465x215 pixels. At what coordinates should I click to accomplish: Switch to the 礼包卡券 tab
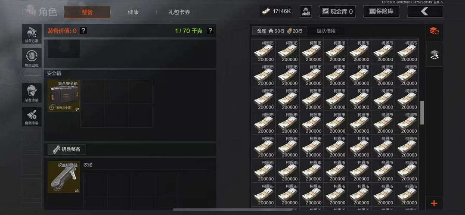179,12
